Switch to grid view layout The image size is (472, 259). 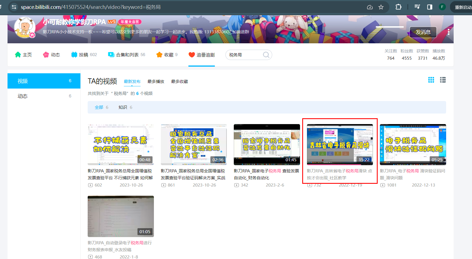coord(431,80)
